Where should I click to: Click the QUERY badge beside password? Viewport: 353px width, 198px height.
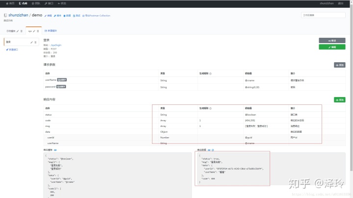[x=61, y=87]
